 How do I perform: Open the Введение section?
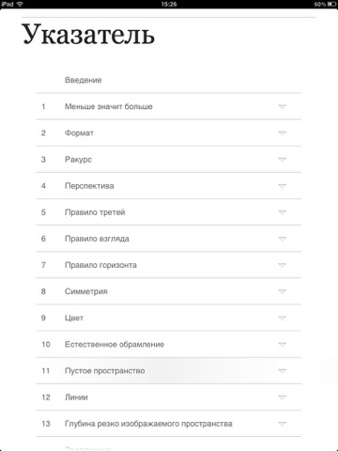(84, 80)
